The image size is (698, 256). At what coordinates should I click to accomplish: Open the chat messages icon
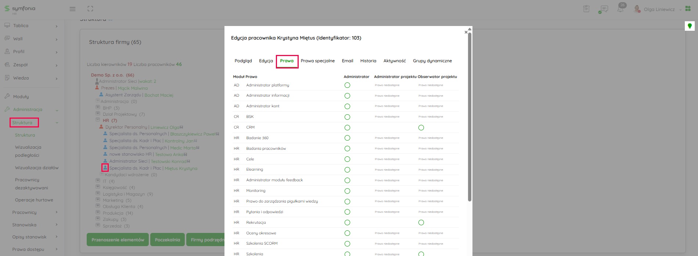603,9
